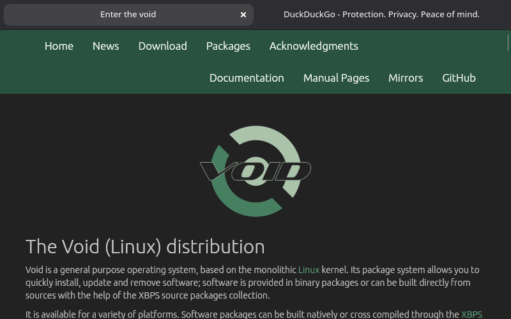Follow the green 'XBPS' hyperlink
The height and width of the screenshot is (319, 511).
coord(471,315)
